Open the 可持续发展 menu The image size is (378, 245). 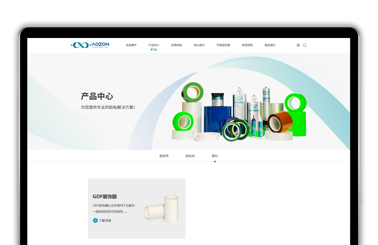[x=223, y=45]
